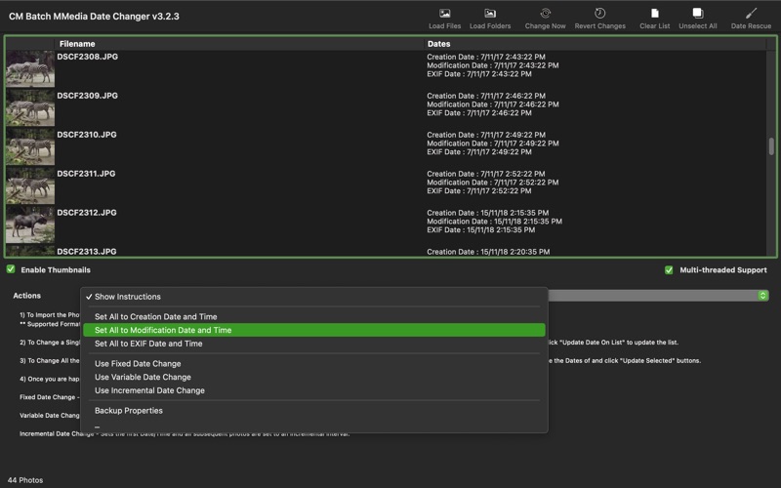
Task: Click the file list vertical scrollbar
Action: click(x=771, y=146)
